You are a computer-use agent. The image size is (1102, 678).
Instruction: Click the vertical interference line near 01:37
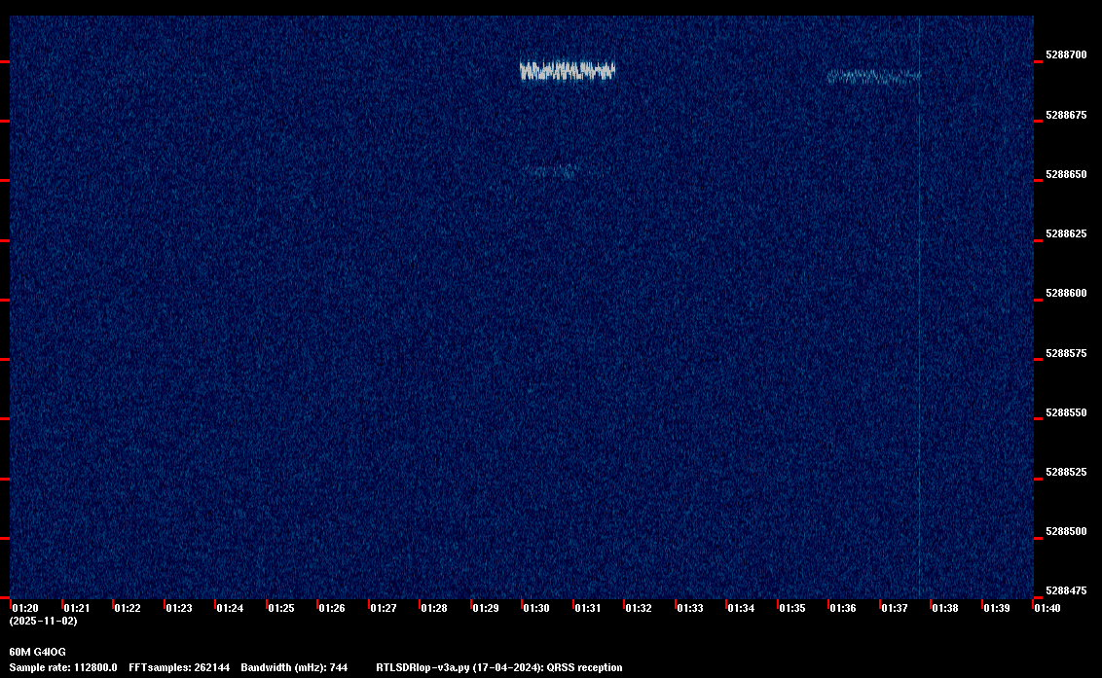(x=919, y=307)
